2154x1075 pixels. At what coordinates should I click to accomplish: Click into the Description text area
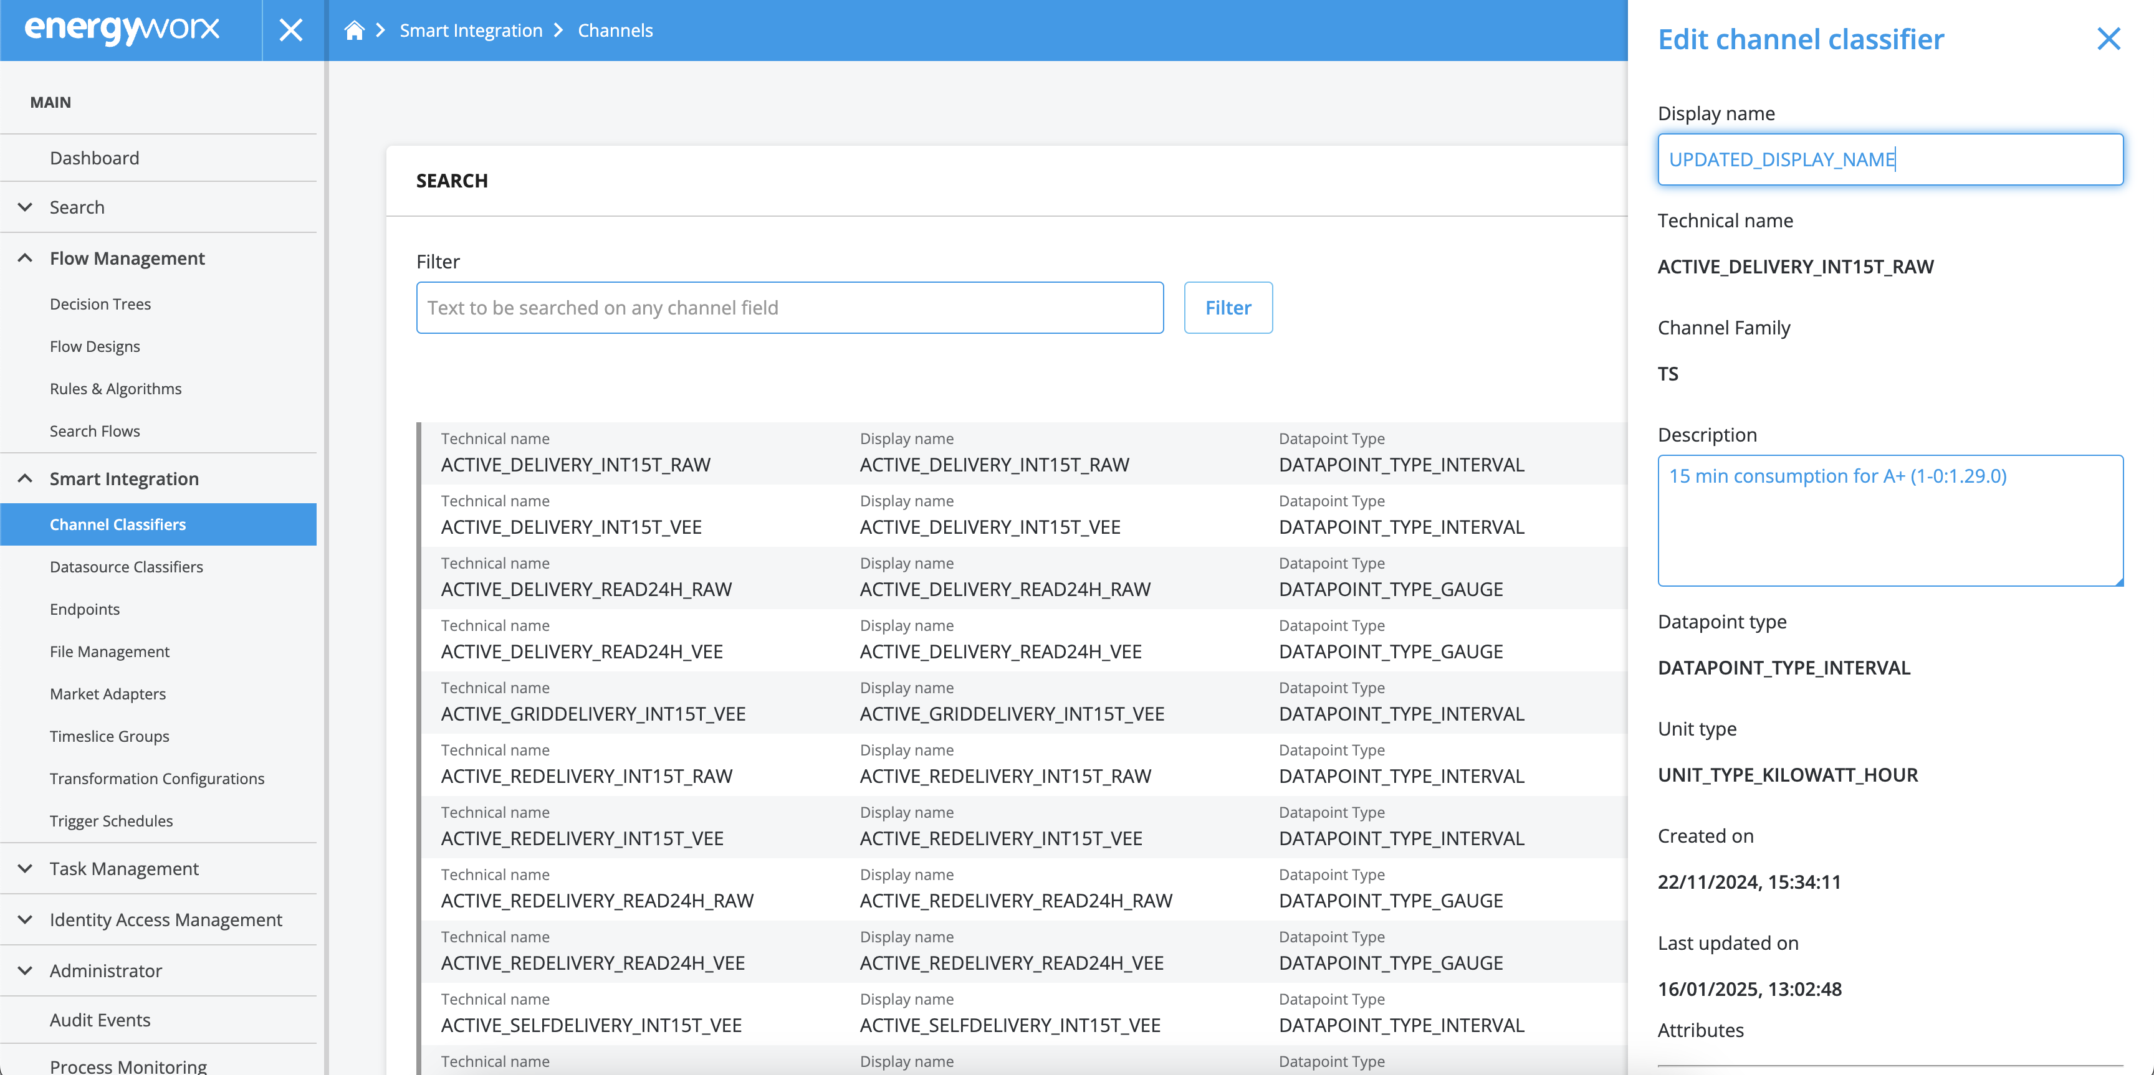pos(1889,521)
